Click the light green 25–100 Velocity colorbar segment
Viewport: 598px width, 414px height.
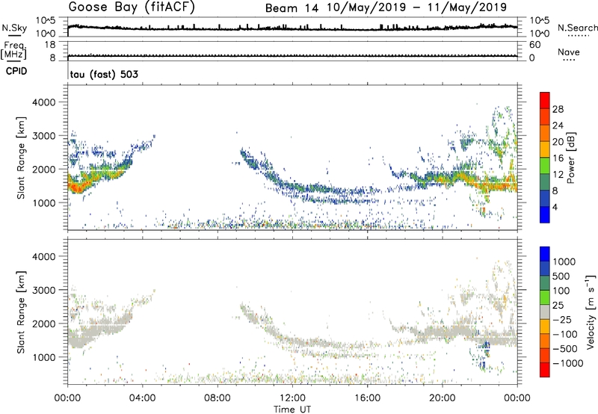[x=545, y=297]
